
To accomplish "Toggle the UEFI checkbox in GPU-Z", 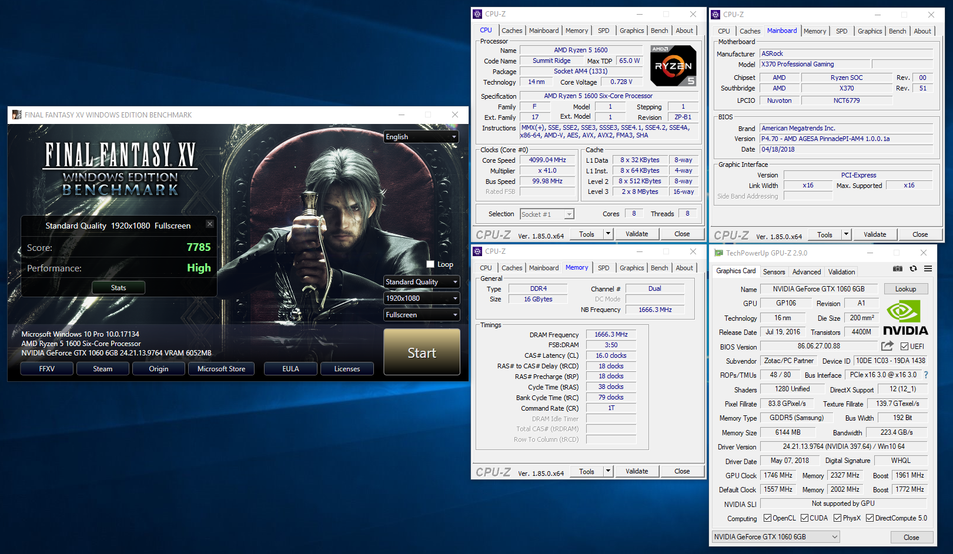I will (x=905, y=346).
